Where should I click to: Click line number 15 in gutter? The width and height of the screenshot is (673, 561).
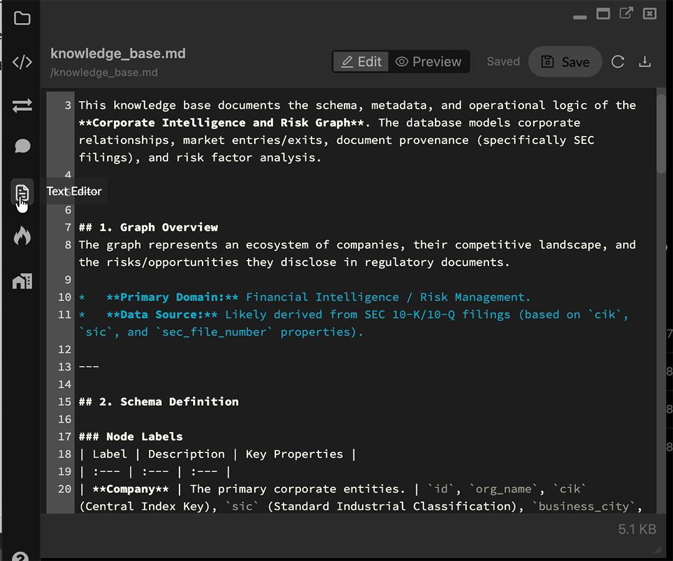tap(64, 402)
